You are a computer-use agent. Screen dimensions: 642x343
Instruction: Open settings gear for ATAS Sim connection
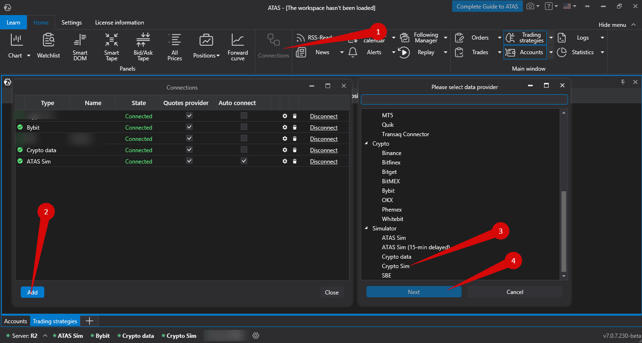tap(285, 162)
